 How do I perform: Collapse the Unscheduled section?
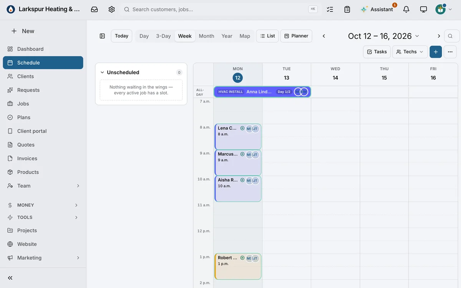[x=102, y=72]
